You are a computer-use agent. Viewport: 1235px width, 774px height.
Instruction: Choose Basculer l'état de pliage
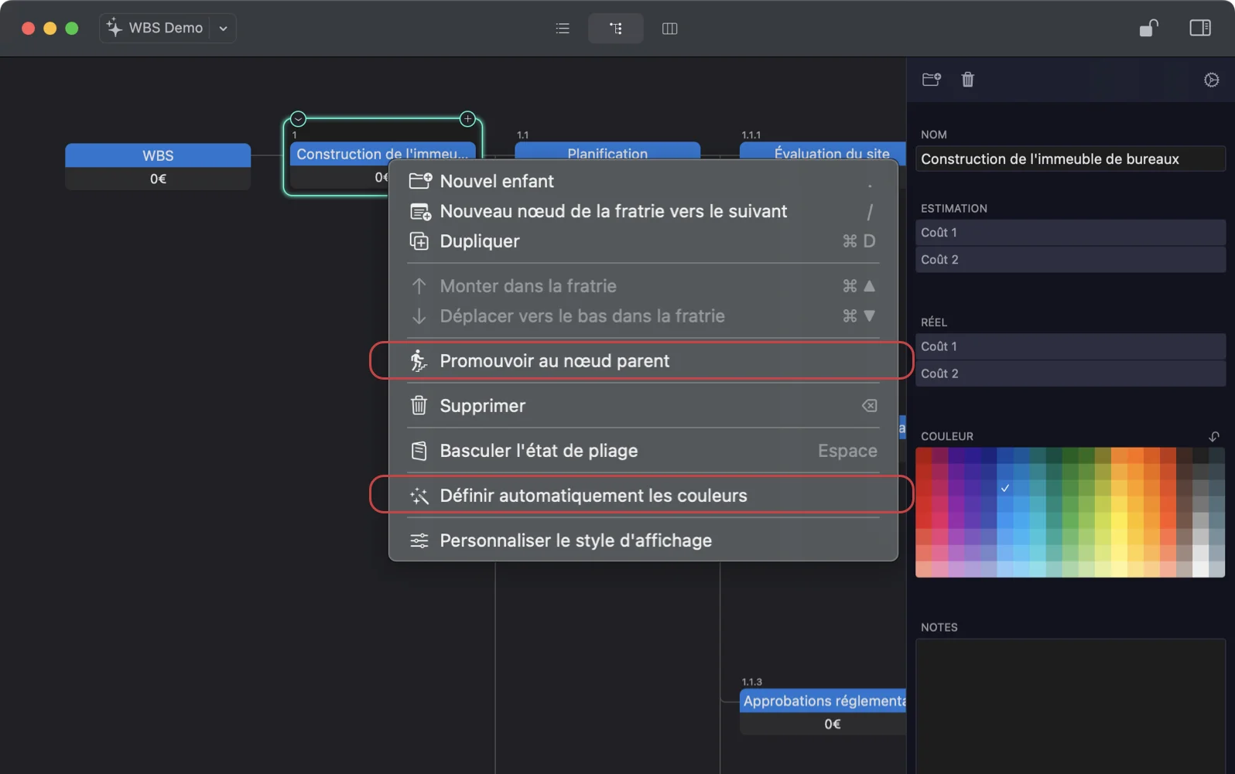[x=539, y=451]
